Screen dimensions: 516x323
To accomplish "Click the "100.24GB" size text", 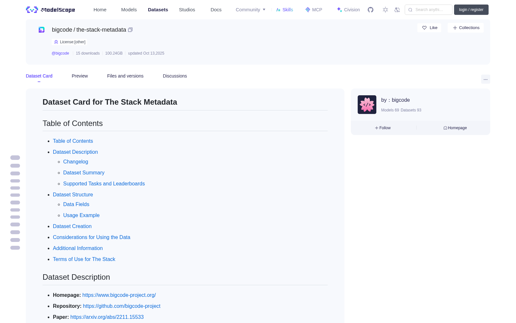I will (x=114, y=53).
